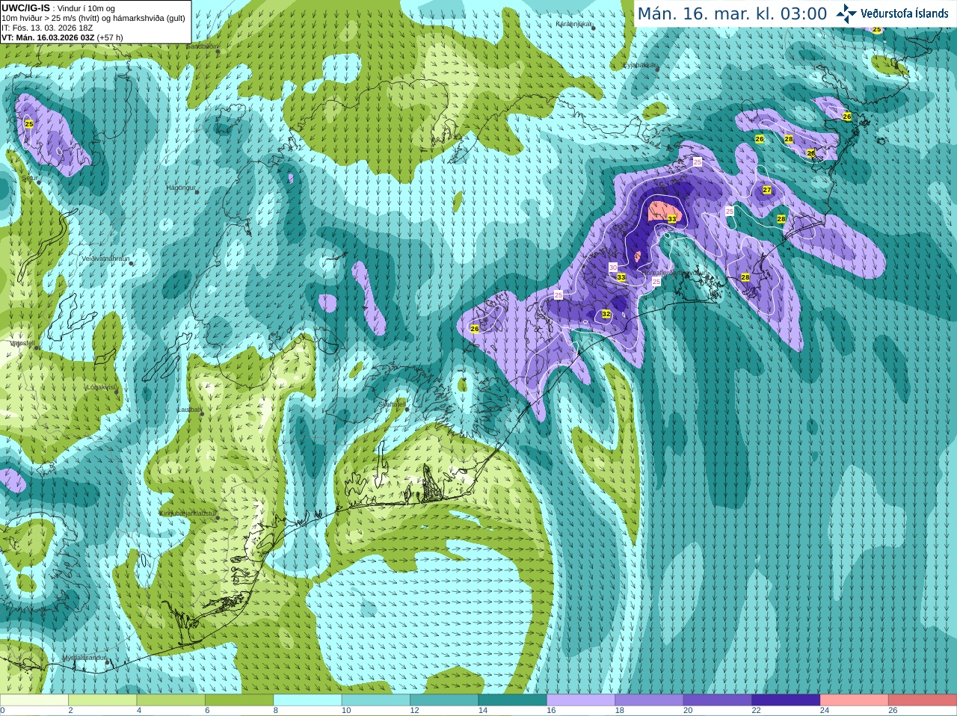Click the legend scale value '4'

139,711
